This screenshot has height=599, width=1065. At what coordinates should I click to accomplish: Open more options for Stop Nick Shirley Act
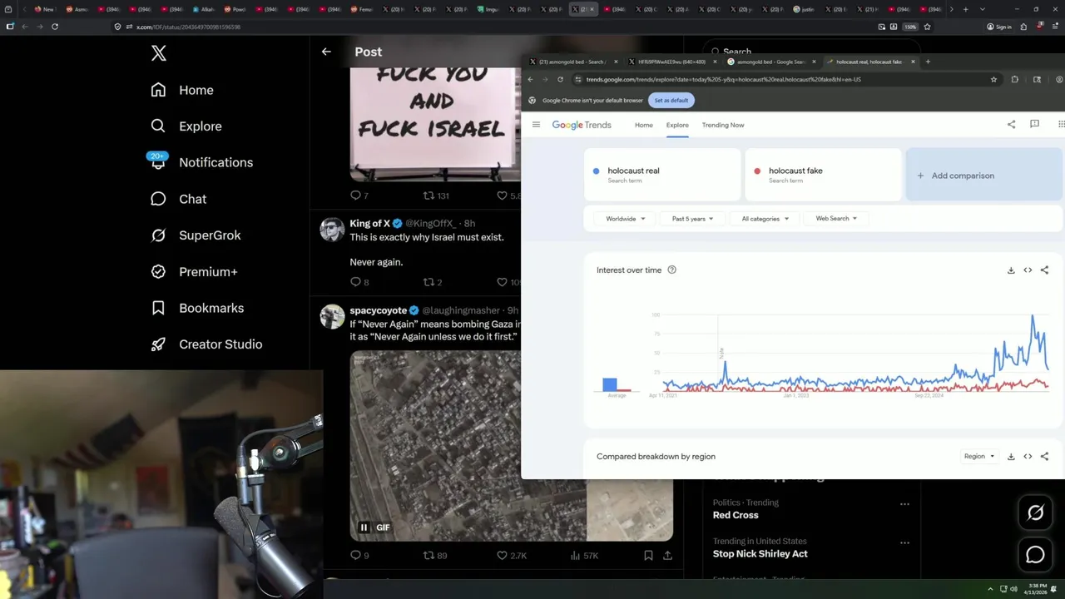click(904, 542)
